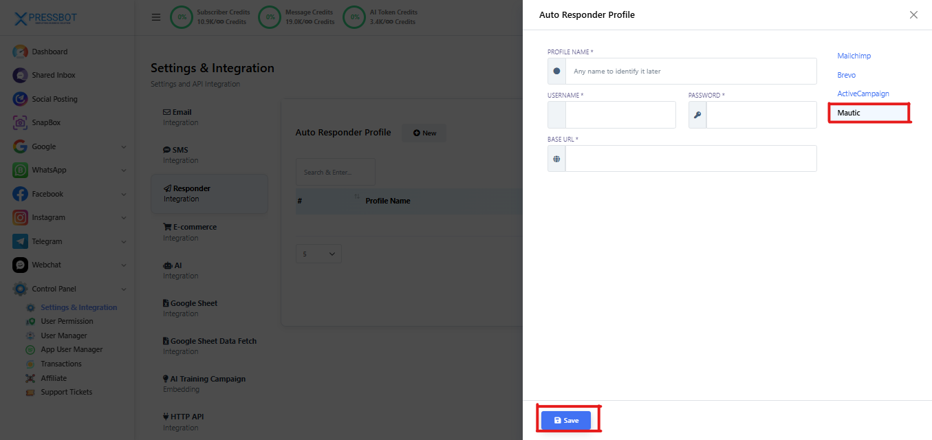Focus the Profile Name input field
The height and width of the screenshot is (440, 932).
click(691, 71)
